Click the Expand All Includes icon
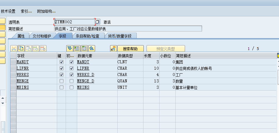279x133 pixels. [x=70, y=48]
